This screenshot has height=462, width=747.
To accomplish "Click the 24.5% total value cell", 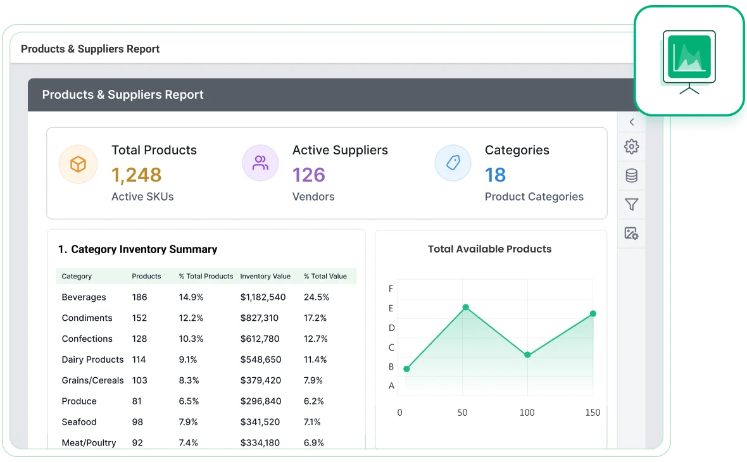I will pyautogui.click(x=317, y=297).
